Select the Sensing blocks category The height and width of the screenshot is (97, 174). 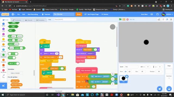[x=4, y=50]
